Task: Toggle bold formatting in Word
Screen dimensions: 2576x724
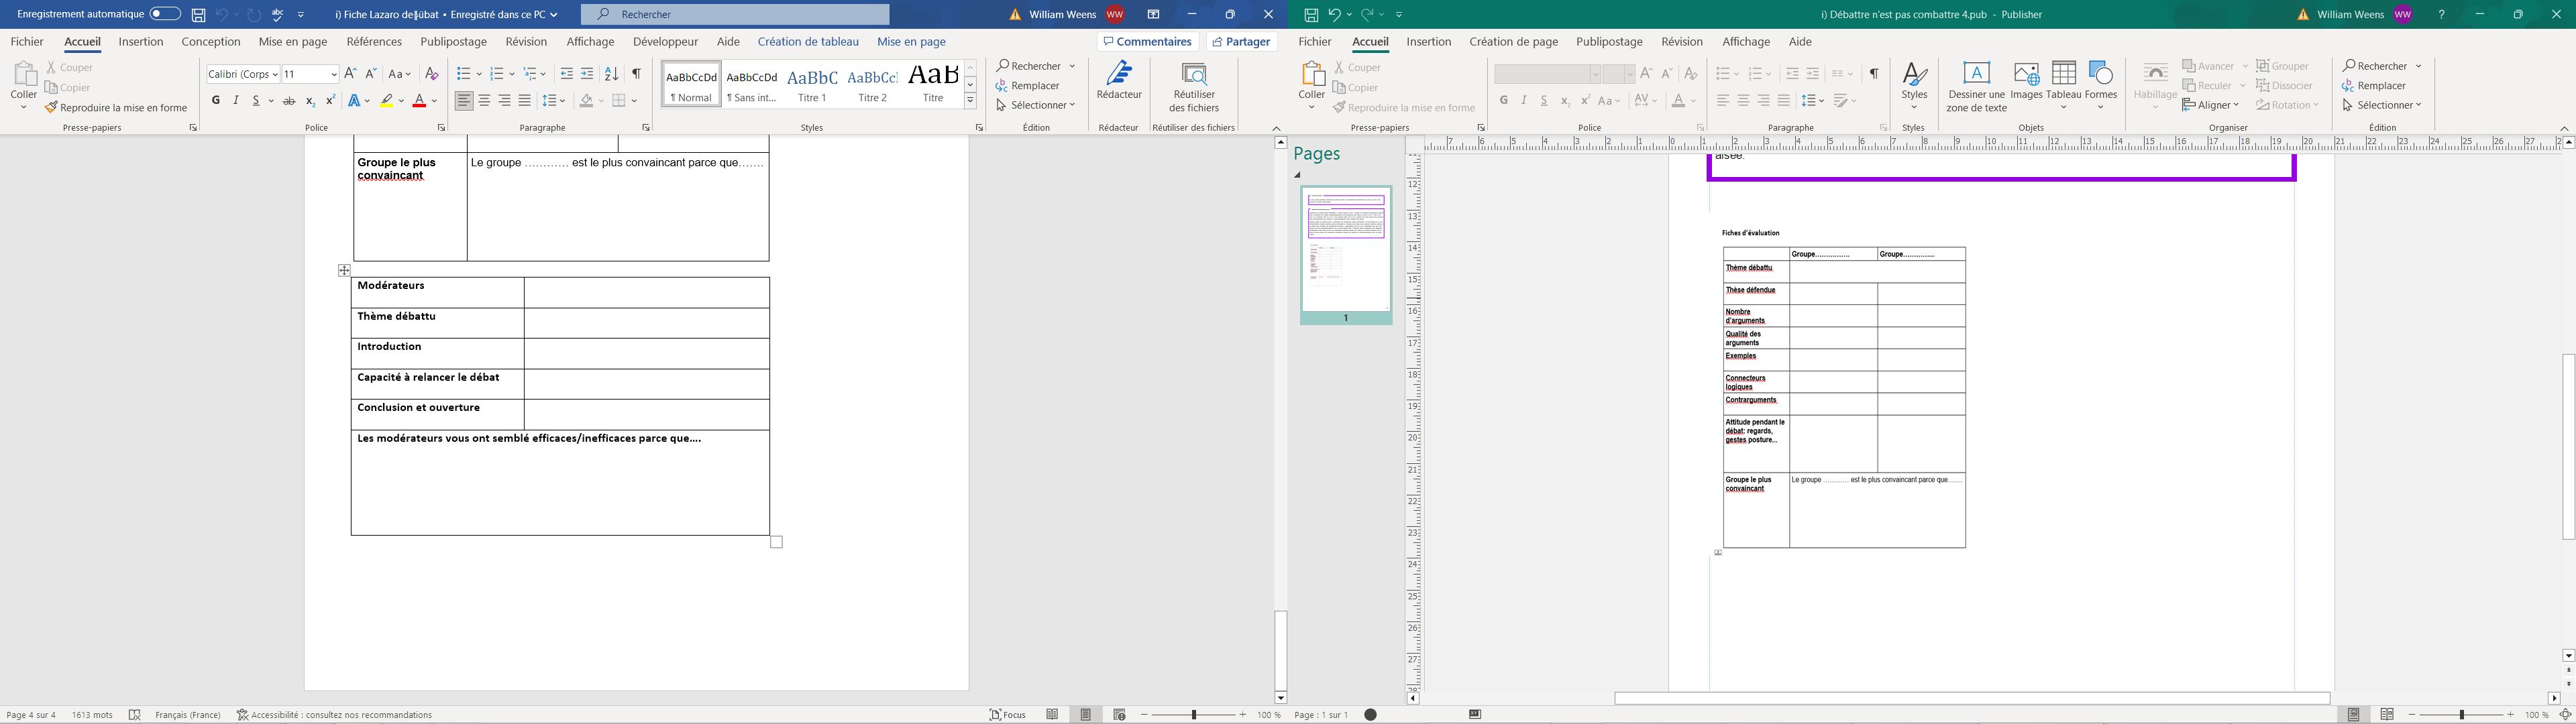Action: coord(216,101)
